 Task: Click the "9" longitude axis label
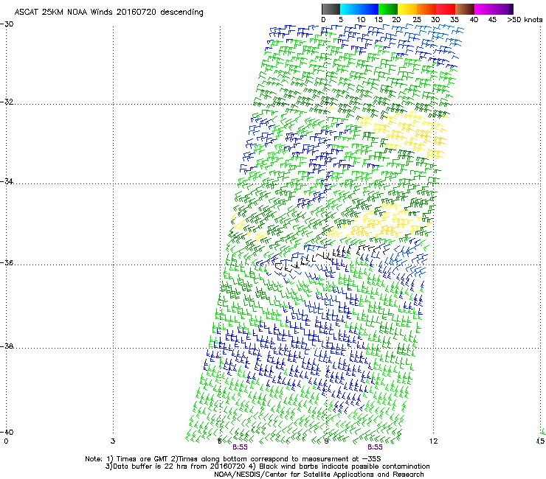[326, 441]
